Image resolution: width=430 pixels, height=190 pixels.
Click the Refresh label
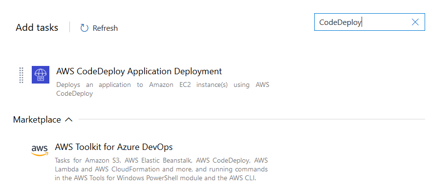pyautogui.click(x=105, y=28)
